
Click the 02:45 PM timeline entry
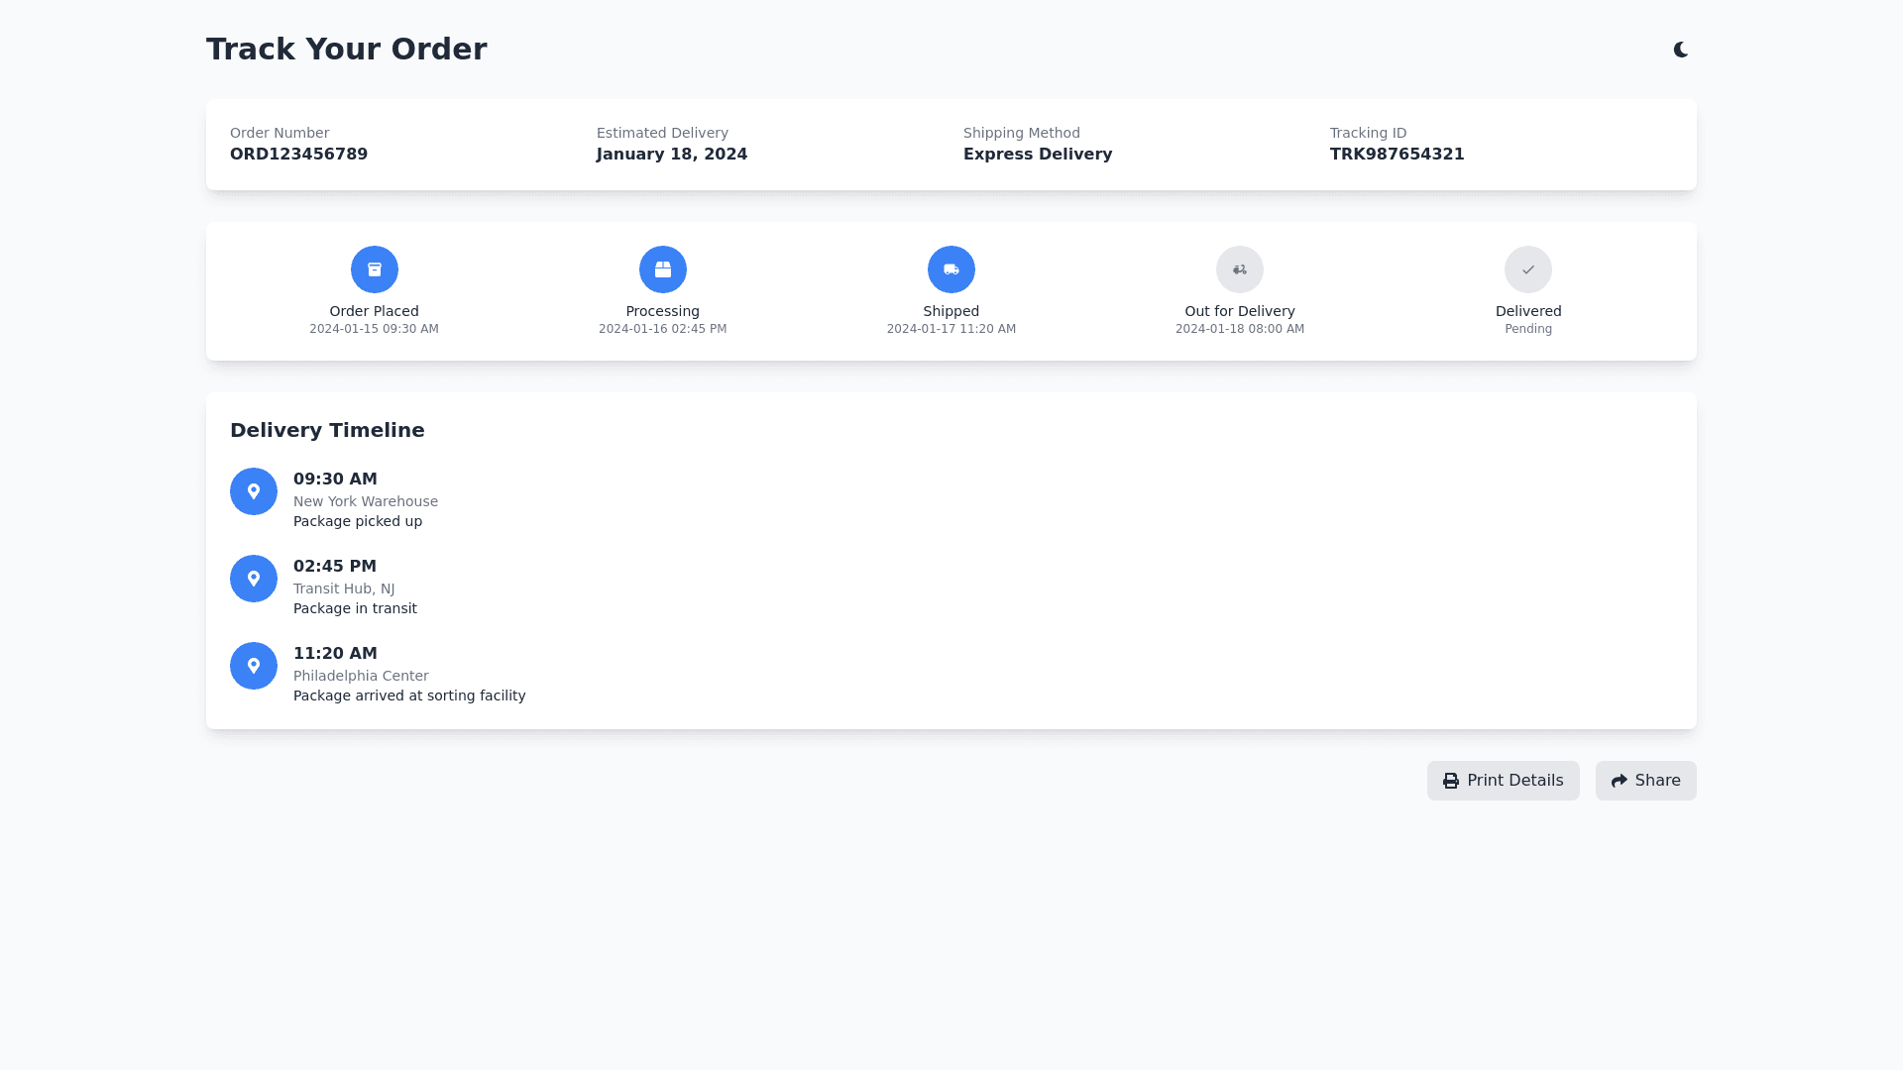click(335, 567)
